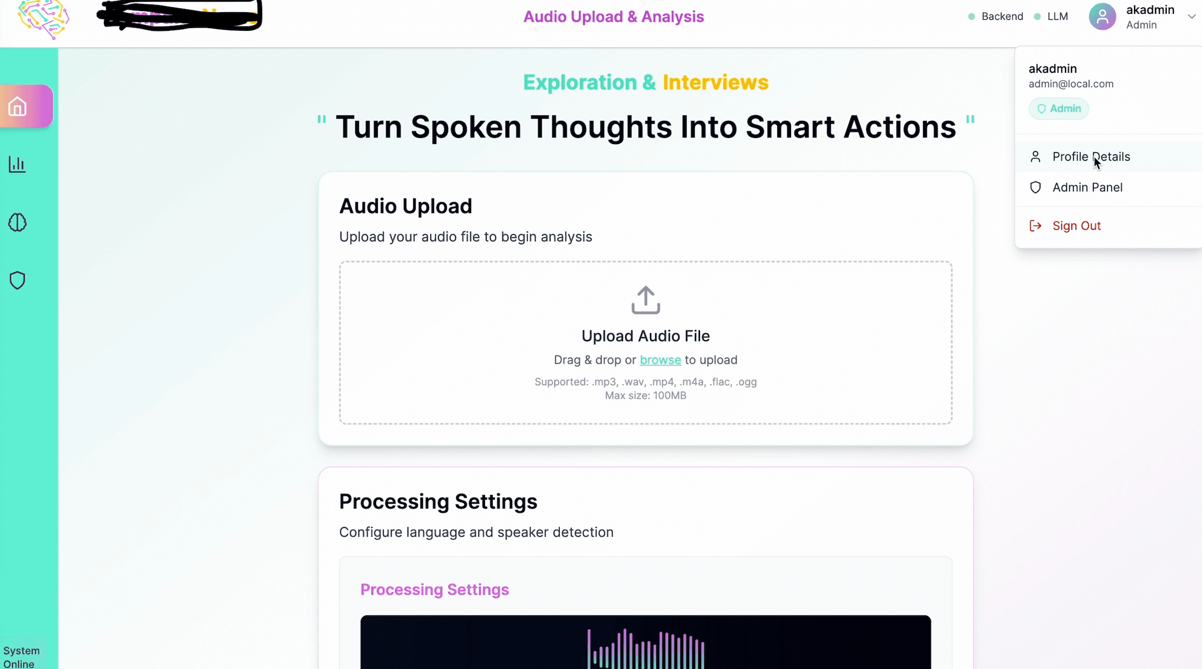Image resolution: width=1202 pixels, height=669 pixels.
Task: Click the Admin role badge
Action: click(x=1058, y=109)
